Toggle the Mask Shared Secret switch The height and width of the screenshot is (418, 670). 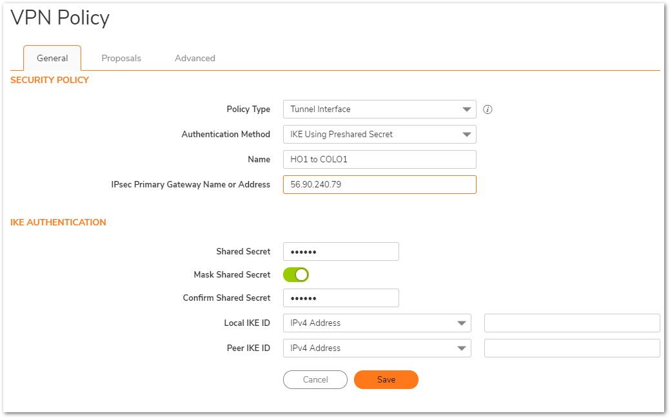(x=296, y=275)
